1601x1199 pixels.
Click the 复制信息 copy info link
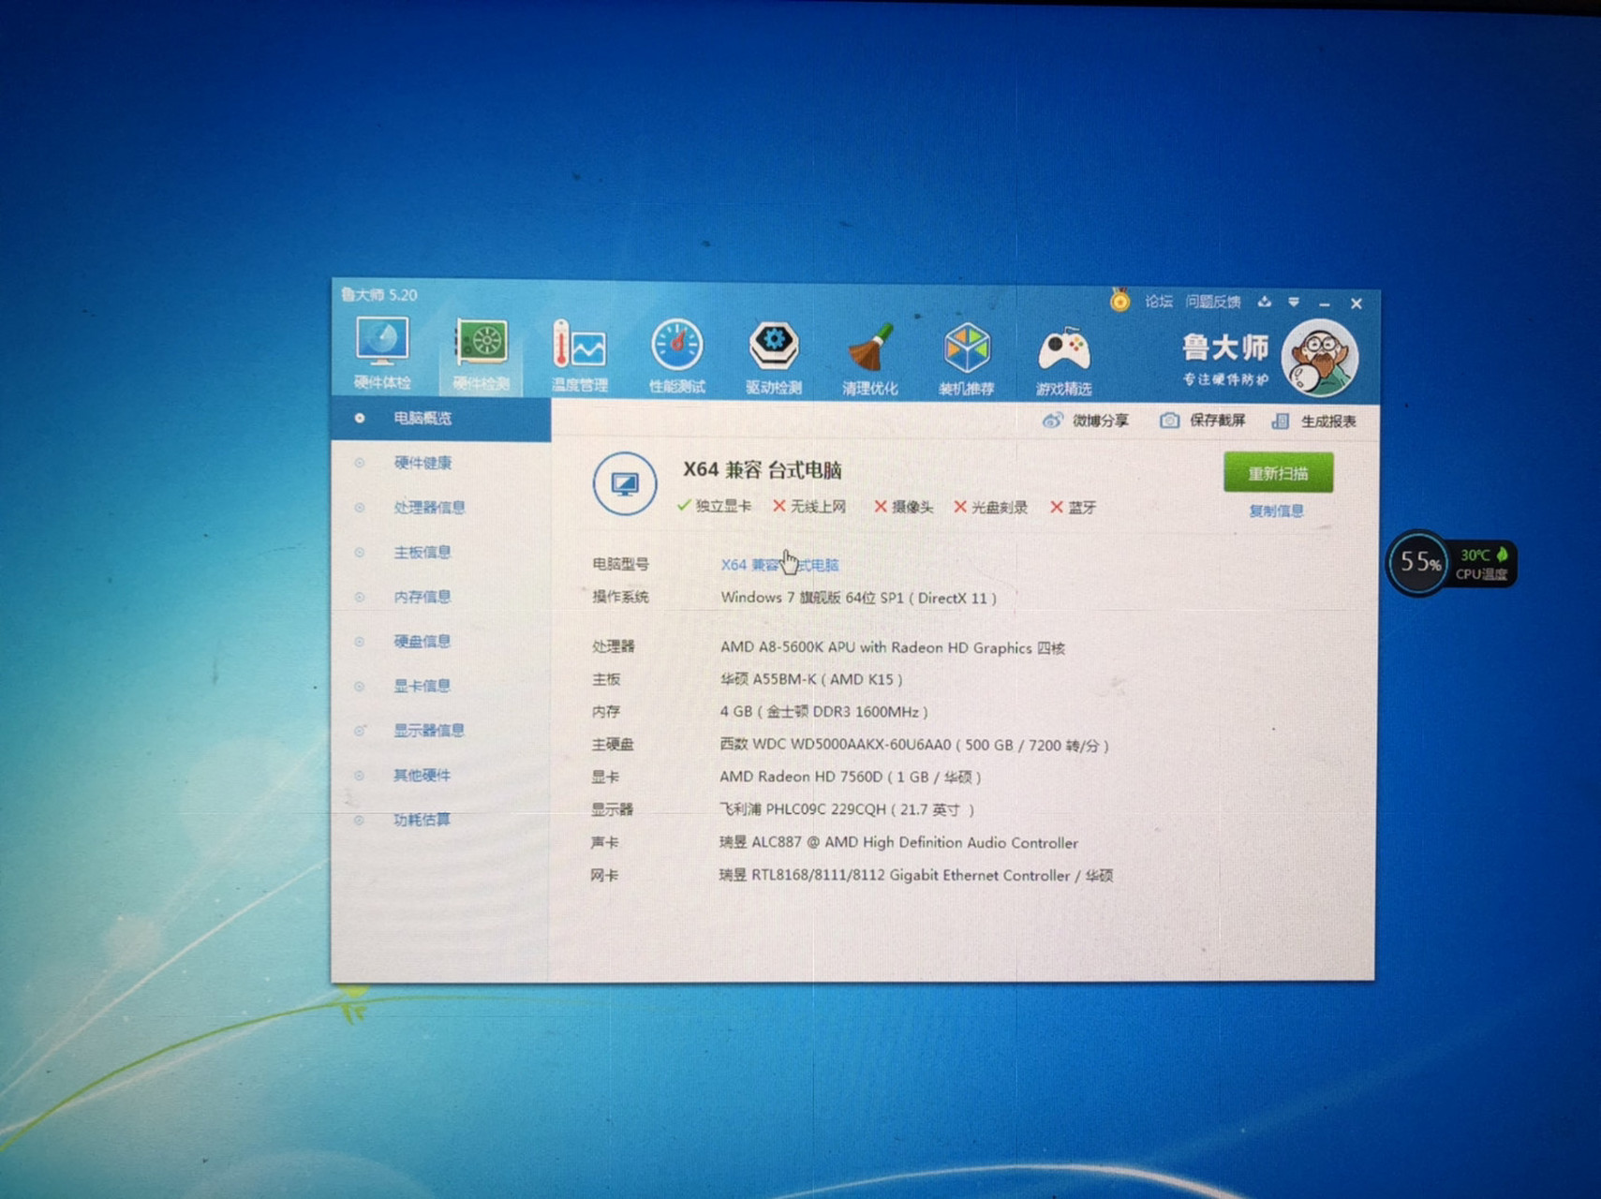[x=1276, y=511]
